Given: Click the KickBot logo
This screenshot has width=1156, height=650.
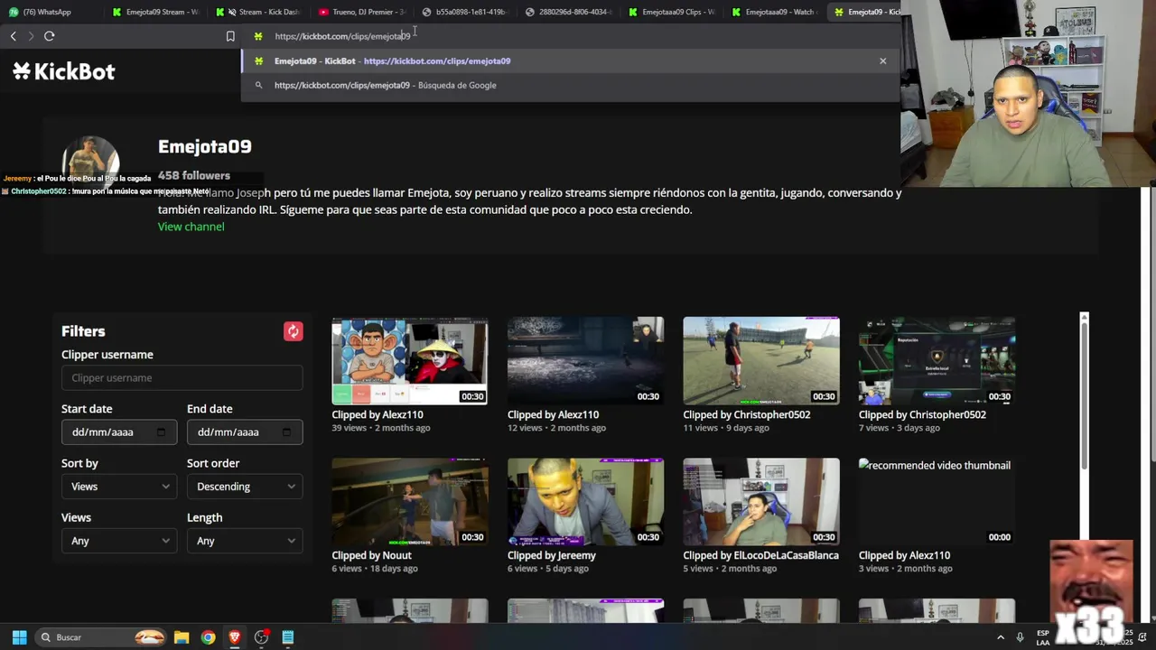Looking at the screenshot, I should pos(64,71).
